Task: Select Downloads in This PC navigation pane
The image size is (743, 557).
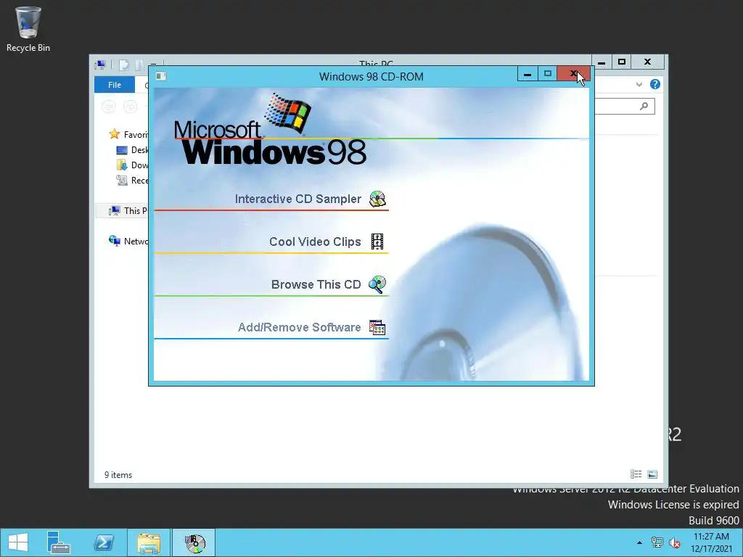Action: (132, 165)
